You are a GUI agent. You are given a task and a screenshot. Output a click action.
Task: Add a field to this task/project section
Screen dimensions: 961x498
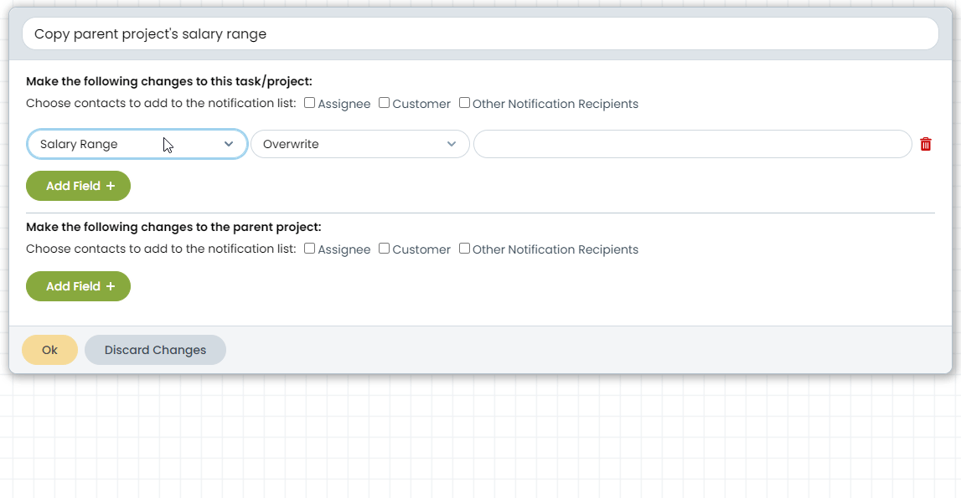click(x=79, y=186)
